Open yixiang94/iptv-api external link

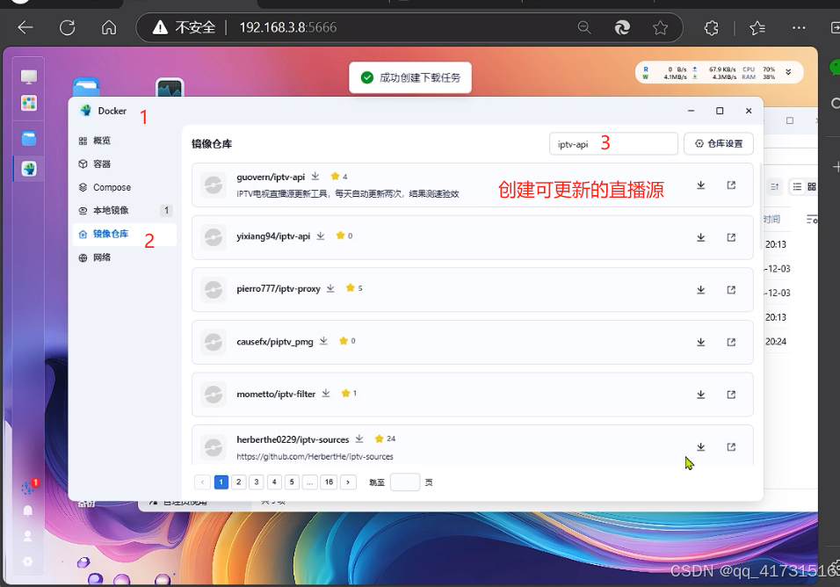731,237
